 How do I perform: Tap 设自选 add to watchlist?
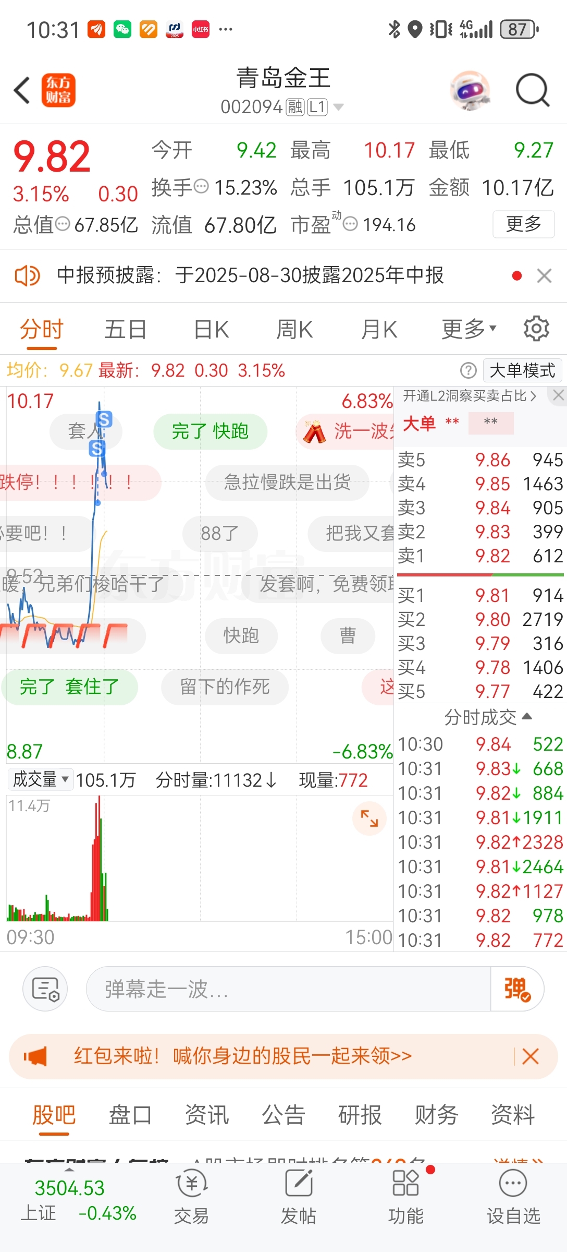513,1198
